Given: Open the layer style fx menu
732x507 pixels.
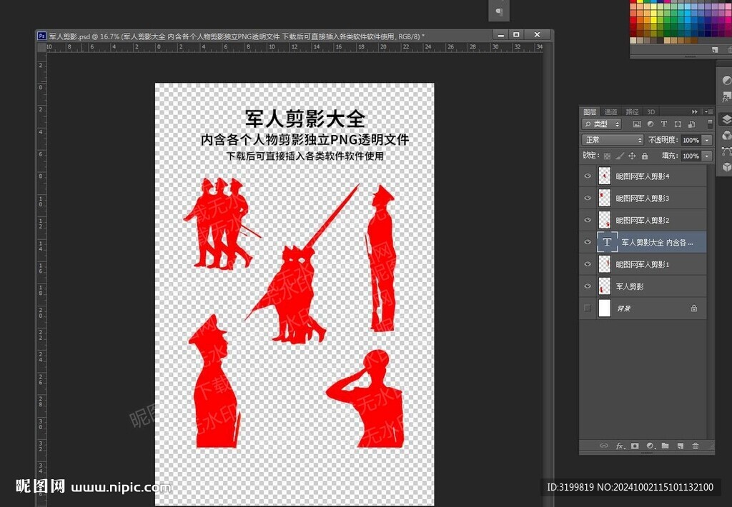Looking at the screenshot, I should point(620,446).
